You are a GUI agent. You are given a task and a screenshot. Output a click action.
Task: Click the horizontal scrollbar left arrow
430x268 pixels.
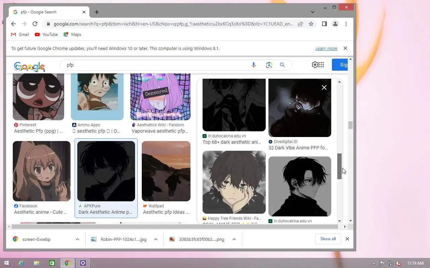tap(9, 227)
